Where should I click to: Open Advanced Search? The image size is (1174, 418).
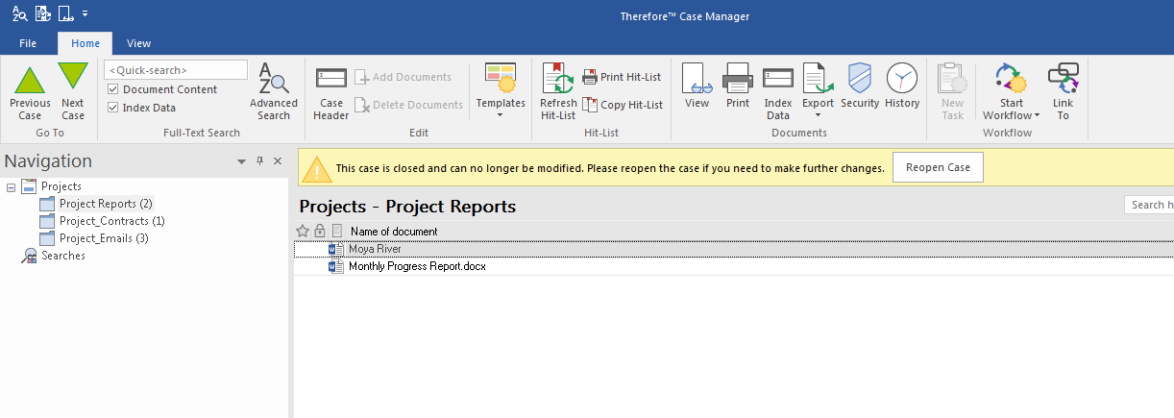click(273, 92)
